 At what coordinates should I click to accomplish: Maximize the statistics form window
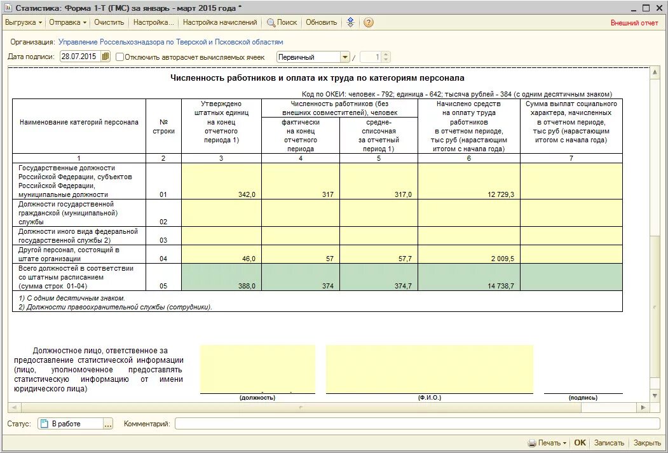click(x=646, y=8)
